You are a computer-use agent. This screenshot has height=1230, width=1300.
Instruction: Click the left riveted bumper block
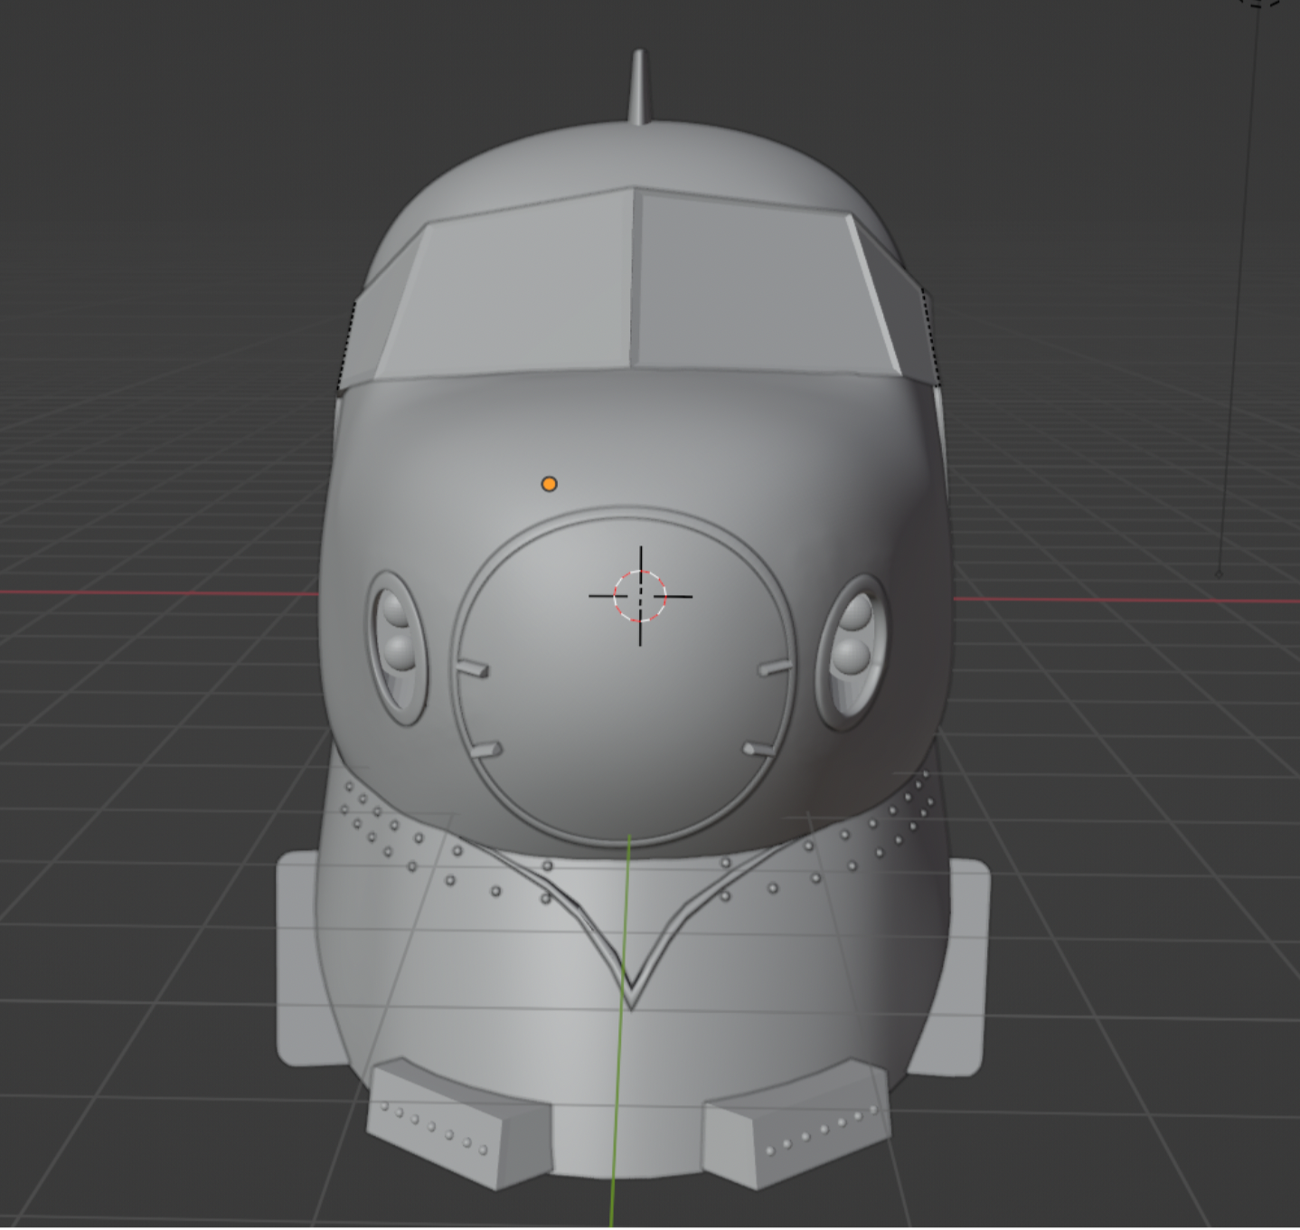(x=459, y=1123)
